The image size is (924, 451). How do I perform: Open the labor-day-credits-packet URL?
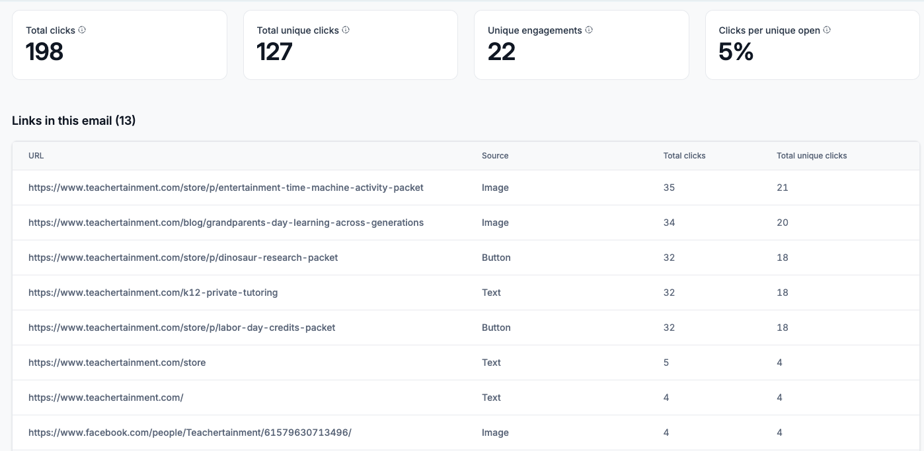pyautogui.click(x=182, y=328)
